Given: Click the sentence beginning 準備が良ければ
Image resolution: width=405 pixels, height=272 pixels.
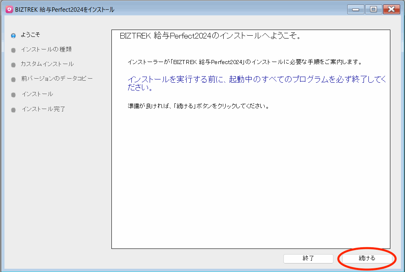Looking at the screenshot, I should coord(198,106).
